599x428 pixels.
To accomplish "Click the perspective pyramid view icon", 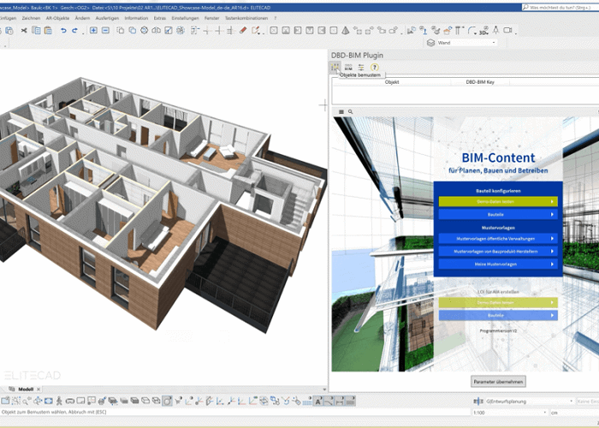I will pyautogui.click(x=346, y=30).
